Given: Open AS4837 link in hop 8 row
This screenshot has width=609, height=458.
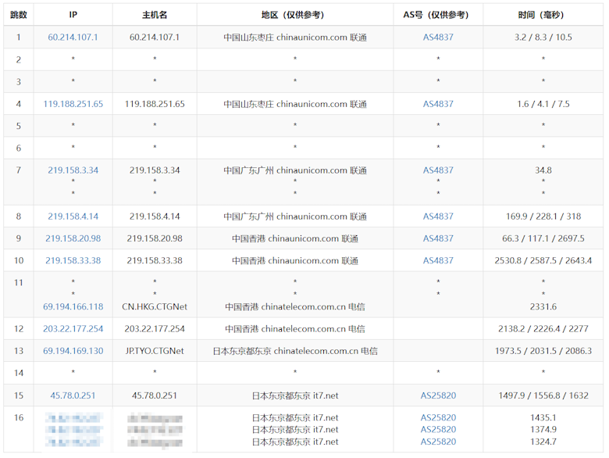Looking at the screenshot, I should click(438, 216).
